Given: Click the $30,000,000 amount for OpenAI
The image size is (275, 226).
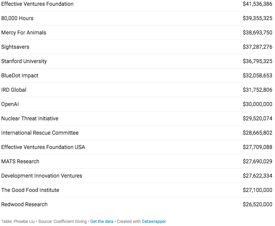Looking at the screenshot, I should (x=257, y=104).
